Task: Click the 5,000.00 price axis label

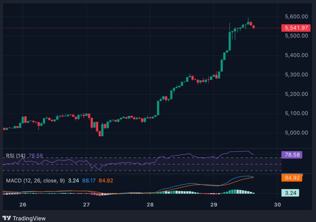Action: tap(296, 133)
